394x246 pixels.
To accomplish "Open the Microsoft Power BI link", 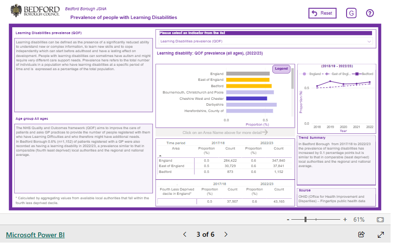I will point(35,235).
